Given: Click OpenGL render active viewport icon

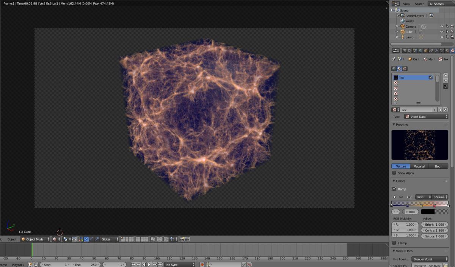Looking at the screenshot, I should (182, 239).
